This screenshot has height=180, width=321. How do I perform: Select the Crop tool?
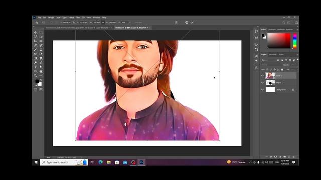point(35,41)
